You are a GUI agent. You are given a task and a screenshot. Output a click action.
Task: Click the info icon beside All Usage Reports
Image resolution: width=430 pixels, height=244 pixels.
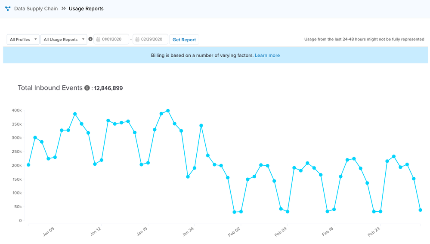point(90,39)
